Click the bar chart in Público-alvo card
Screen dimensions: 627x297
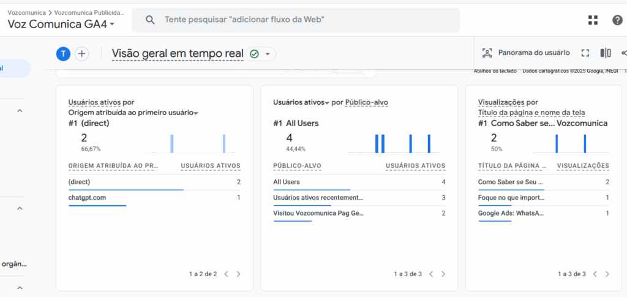(x=394, y=143)
